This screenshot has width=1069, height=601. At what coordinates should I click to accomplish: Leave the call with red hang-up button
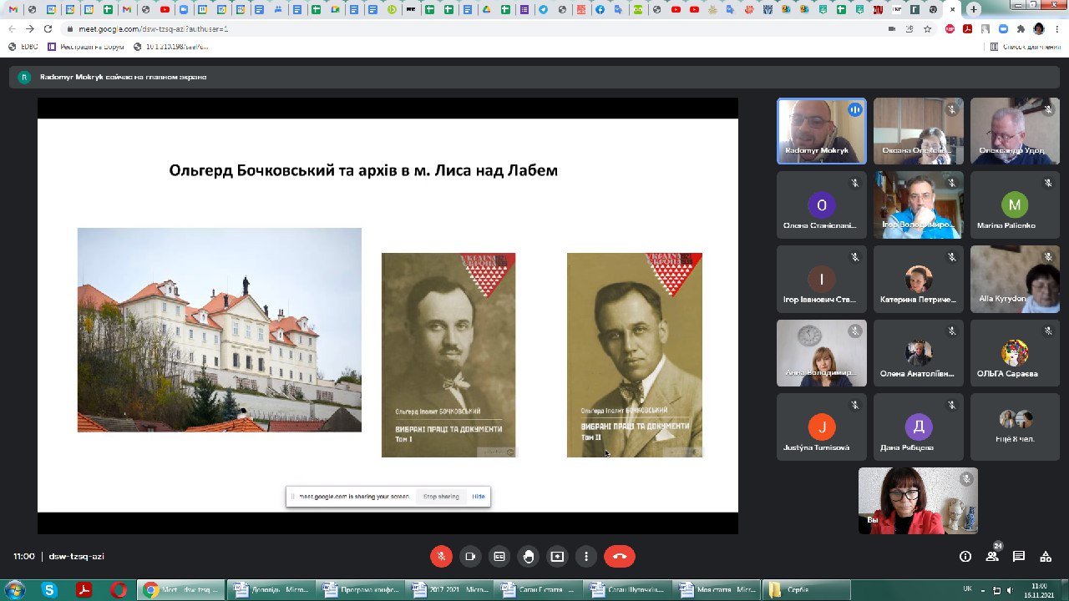click(619, 556)
